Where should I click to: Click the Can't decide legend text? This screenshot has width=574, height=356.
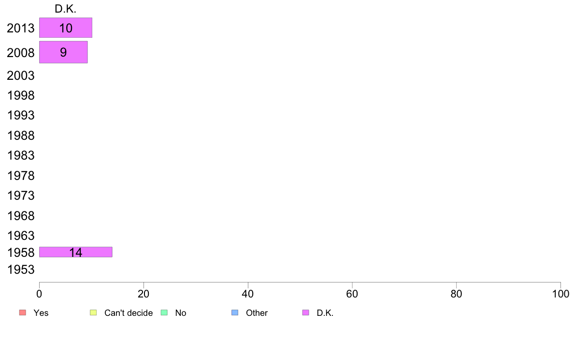pyautogui.click(x=129, y=313)
